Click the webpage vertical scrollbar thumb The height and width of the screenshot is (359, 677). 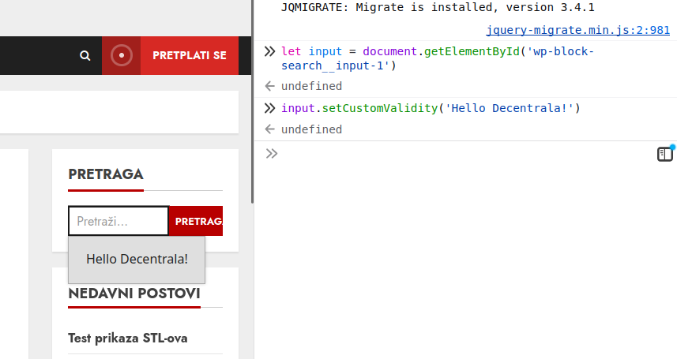tap(252, 102)
